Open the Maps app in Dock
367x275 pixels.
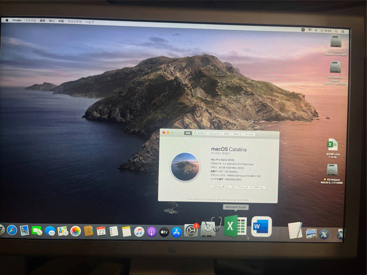pos(63,231)
